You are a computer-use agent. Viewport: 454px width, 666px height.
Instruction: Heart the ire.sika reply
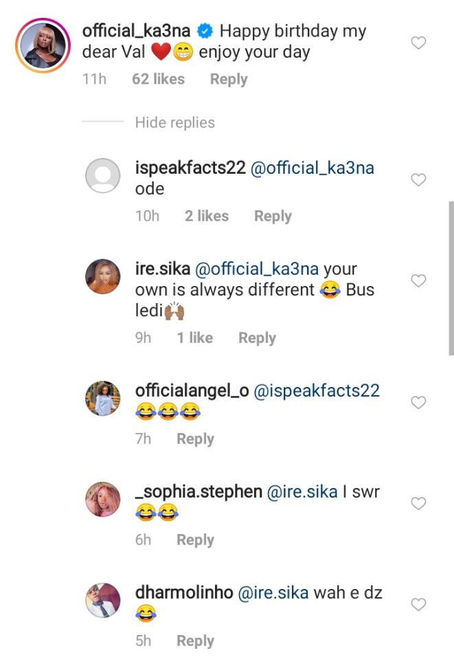(418, 281)
